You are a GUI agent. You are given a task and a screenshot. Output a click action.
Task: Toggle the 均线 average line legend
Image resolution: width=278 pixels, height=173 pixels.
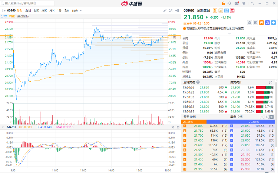pyautogui.click(x=12, y=16)
